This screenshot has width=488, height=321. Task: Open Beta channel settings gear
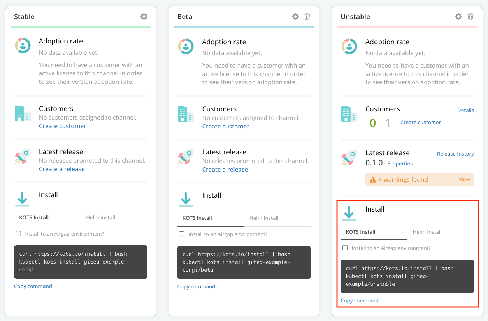pos(295,17)
